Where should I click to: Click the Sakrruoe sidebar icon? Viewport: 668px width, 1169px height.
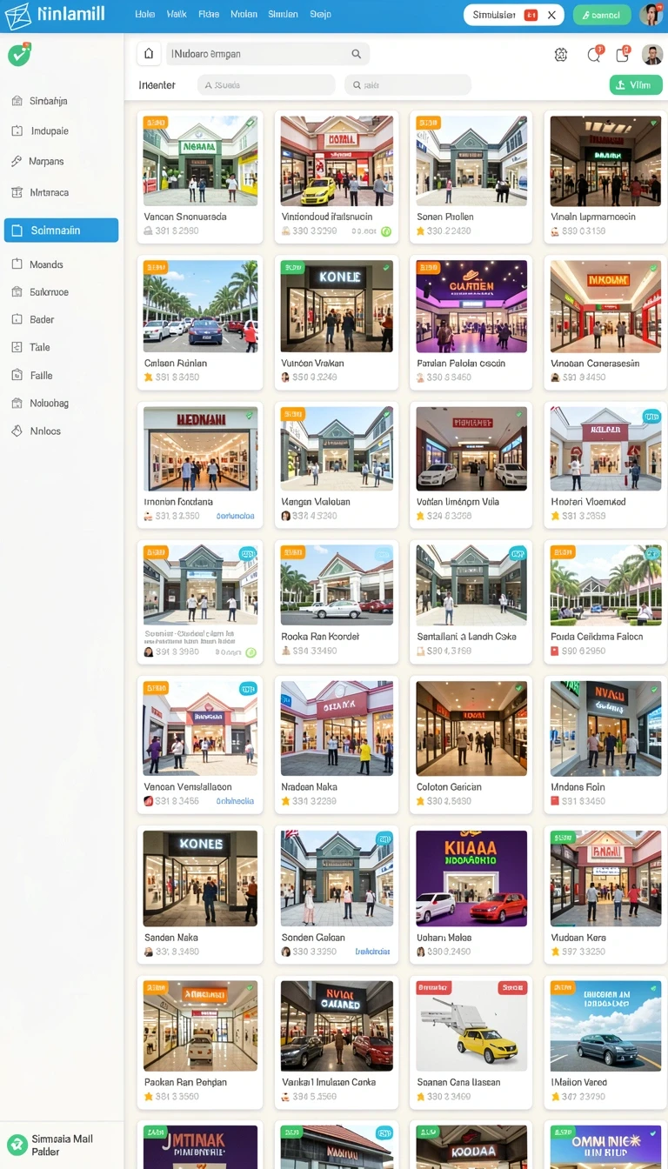click(17, 292)
